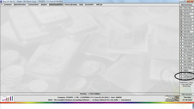This screenshot has height=109, width=194.
Task: Click the Shortcut Keys panel header
Action: click(187, 5)
